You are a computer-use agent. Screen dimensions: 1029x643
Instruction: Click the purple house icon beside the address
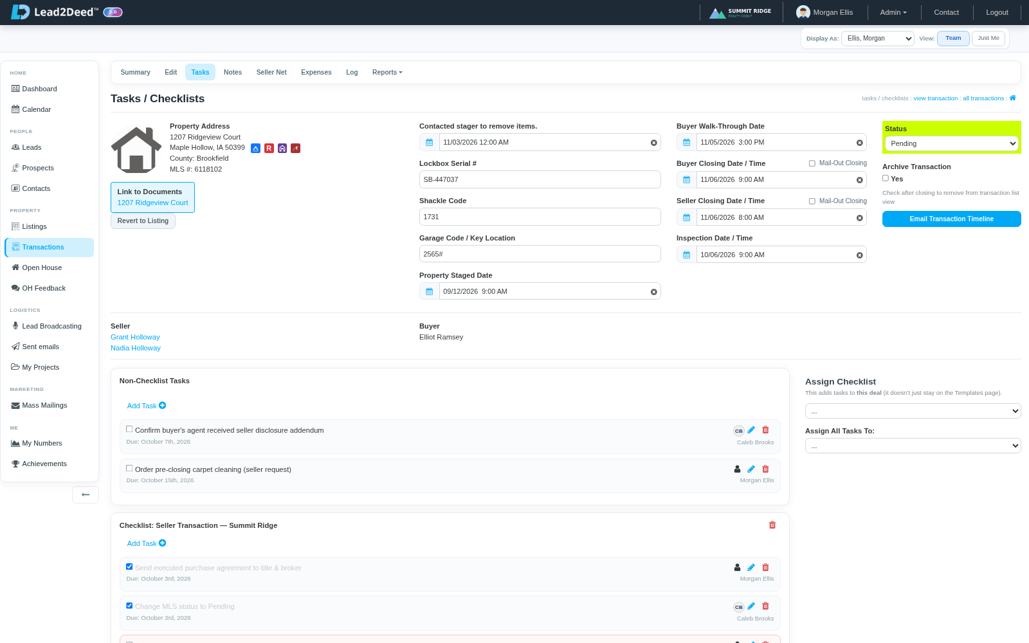click(x=282, y=148)
